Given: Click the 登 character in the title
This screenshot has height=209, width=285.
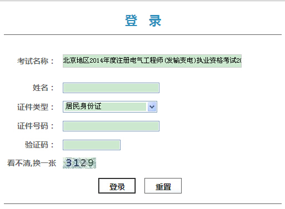Looking at the screenshot, I should [x=131, y=21].
